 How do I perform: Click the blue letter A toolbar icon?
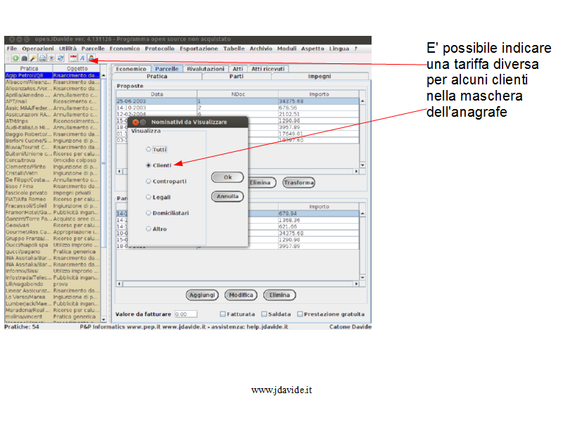coord(82,58)
